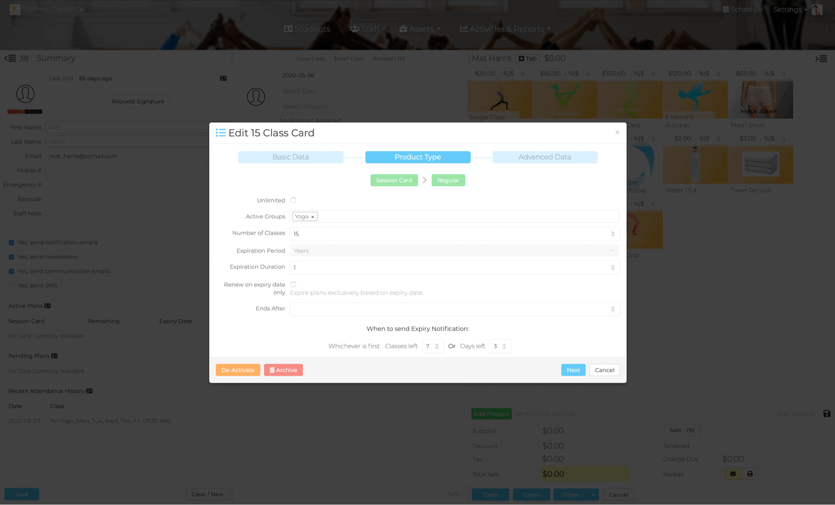Open Recent Attendance History card icon
The image size is (835, 505).
pyautogui.click(x=90, y=391)
